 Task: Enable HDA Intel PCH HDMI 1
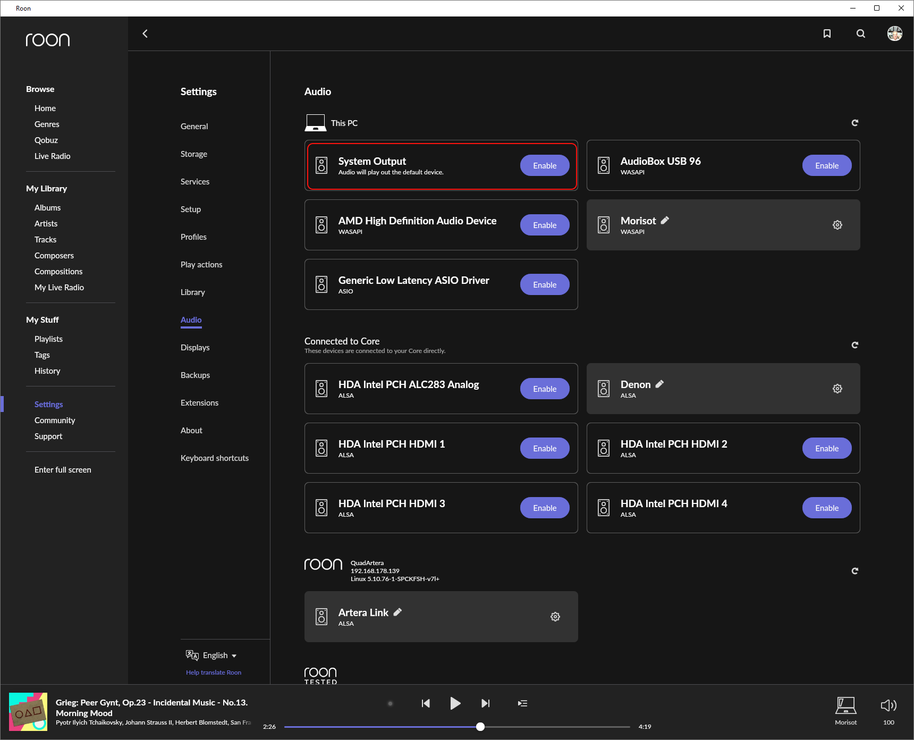544,448
